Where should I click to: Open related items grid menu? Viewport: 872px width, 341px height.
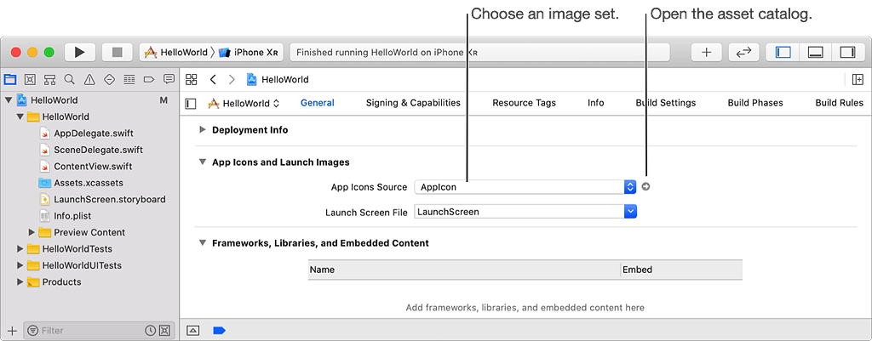tap(192, 79)
